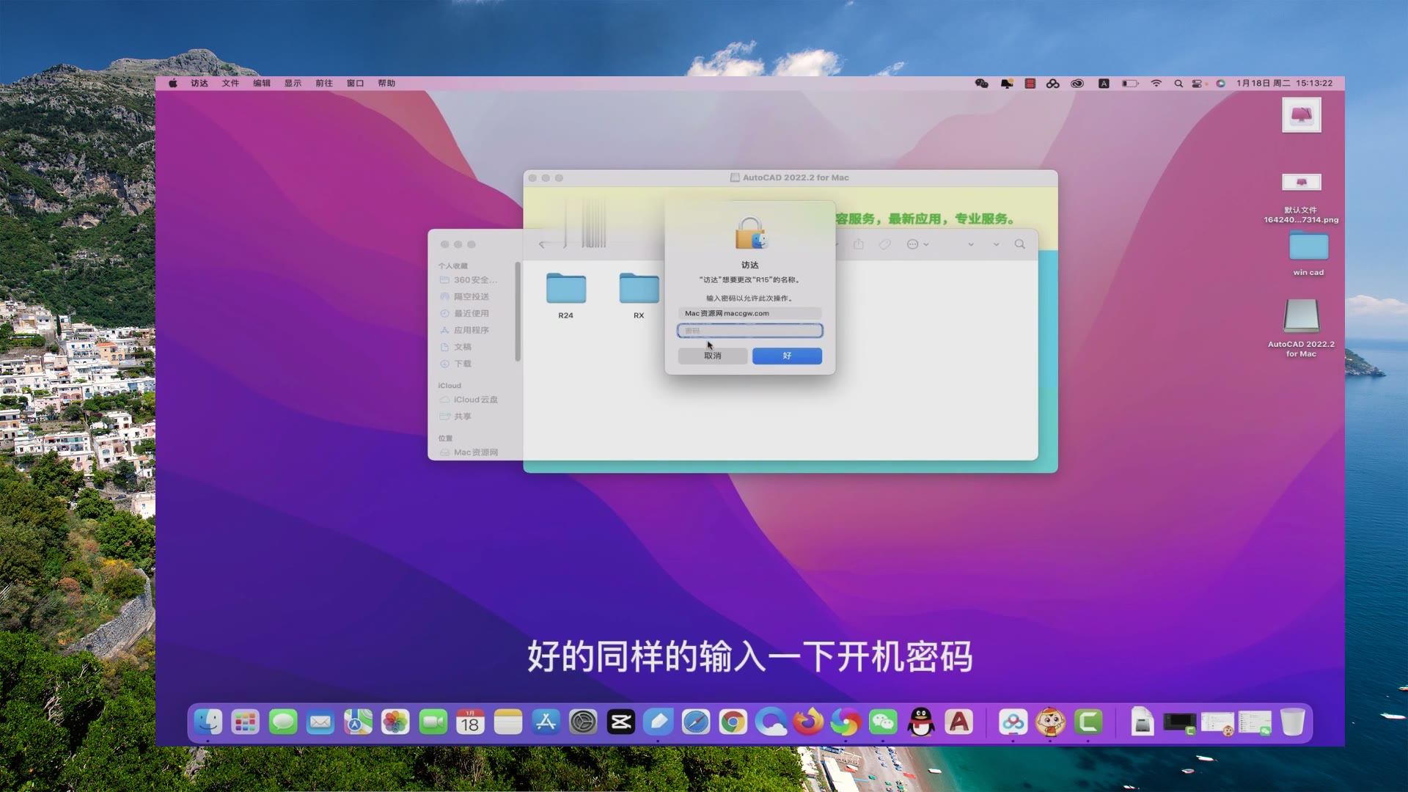Open the AutoCAD 2022.2 for Mac disk icon
This screenshot has width=1408, height=792.
point(1301,317)
